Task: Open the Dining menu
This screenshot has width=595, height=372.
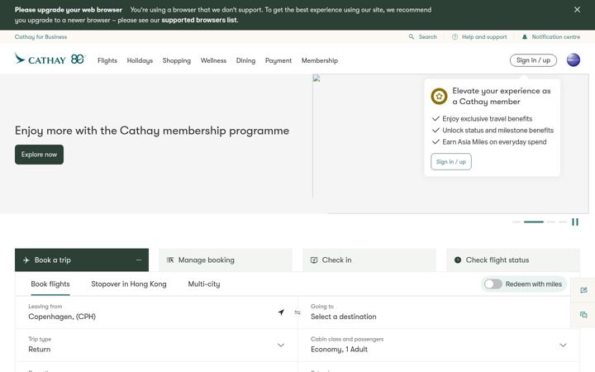Action: point(245,60)
